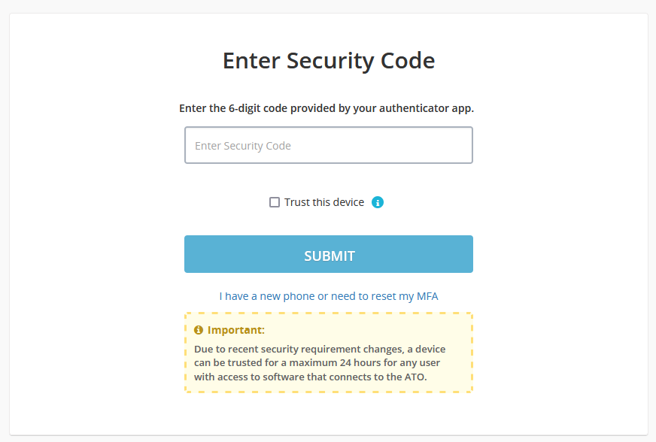Click the 'authenticator' word above the input

pos(415,108)
